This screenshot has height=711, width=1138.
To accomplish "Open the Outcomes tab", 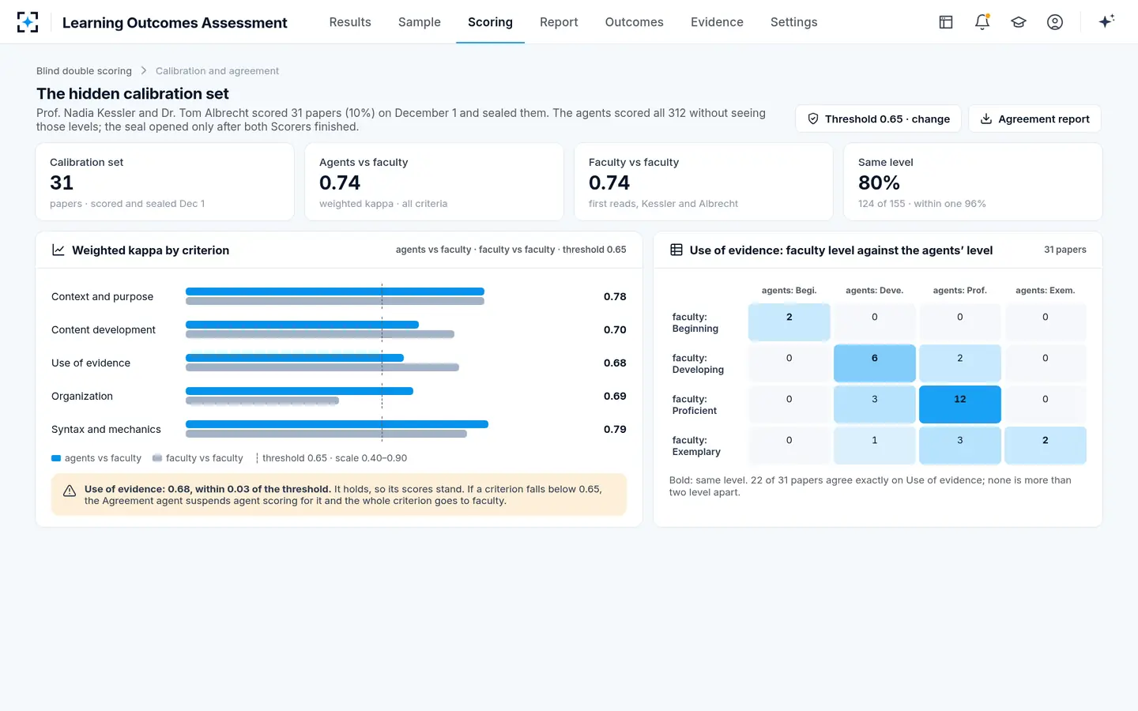I will [x=635, y=22].
